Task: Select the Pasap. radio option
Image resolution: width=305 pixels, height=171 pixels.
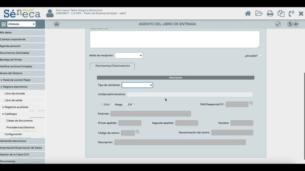Action: tap(113, 104)
